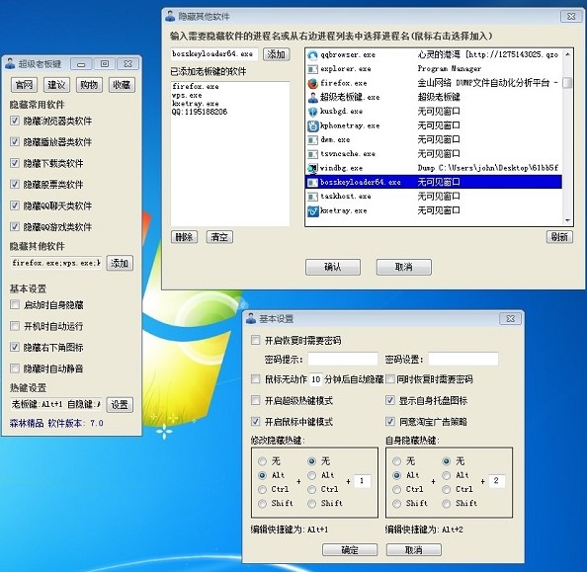This screenshot has height=572, width=587.
Task: Uncheck 隐藏股票类软件
Action: [x=15, y=184]
